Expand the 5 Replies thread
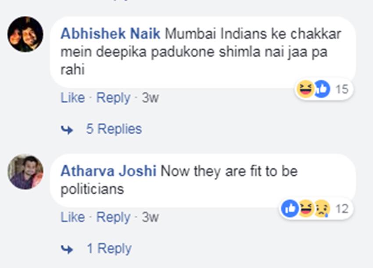The width and height of the screenshot is (373, 268). click(114, 129)
